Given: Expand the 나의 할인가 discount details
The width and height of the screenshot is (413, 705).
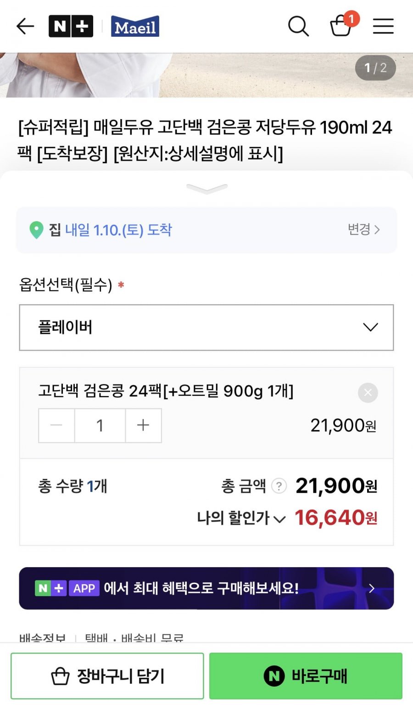Looking at the screenshot, I should (241, 518).
